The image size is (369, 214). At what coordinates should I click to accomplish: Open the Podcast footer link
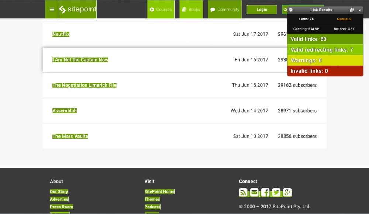click(152, 207)
